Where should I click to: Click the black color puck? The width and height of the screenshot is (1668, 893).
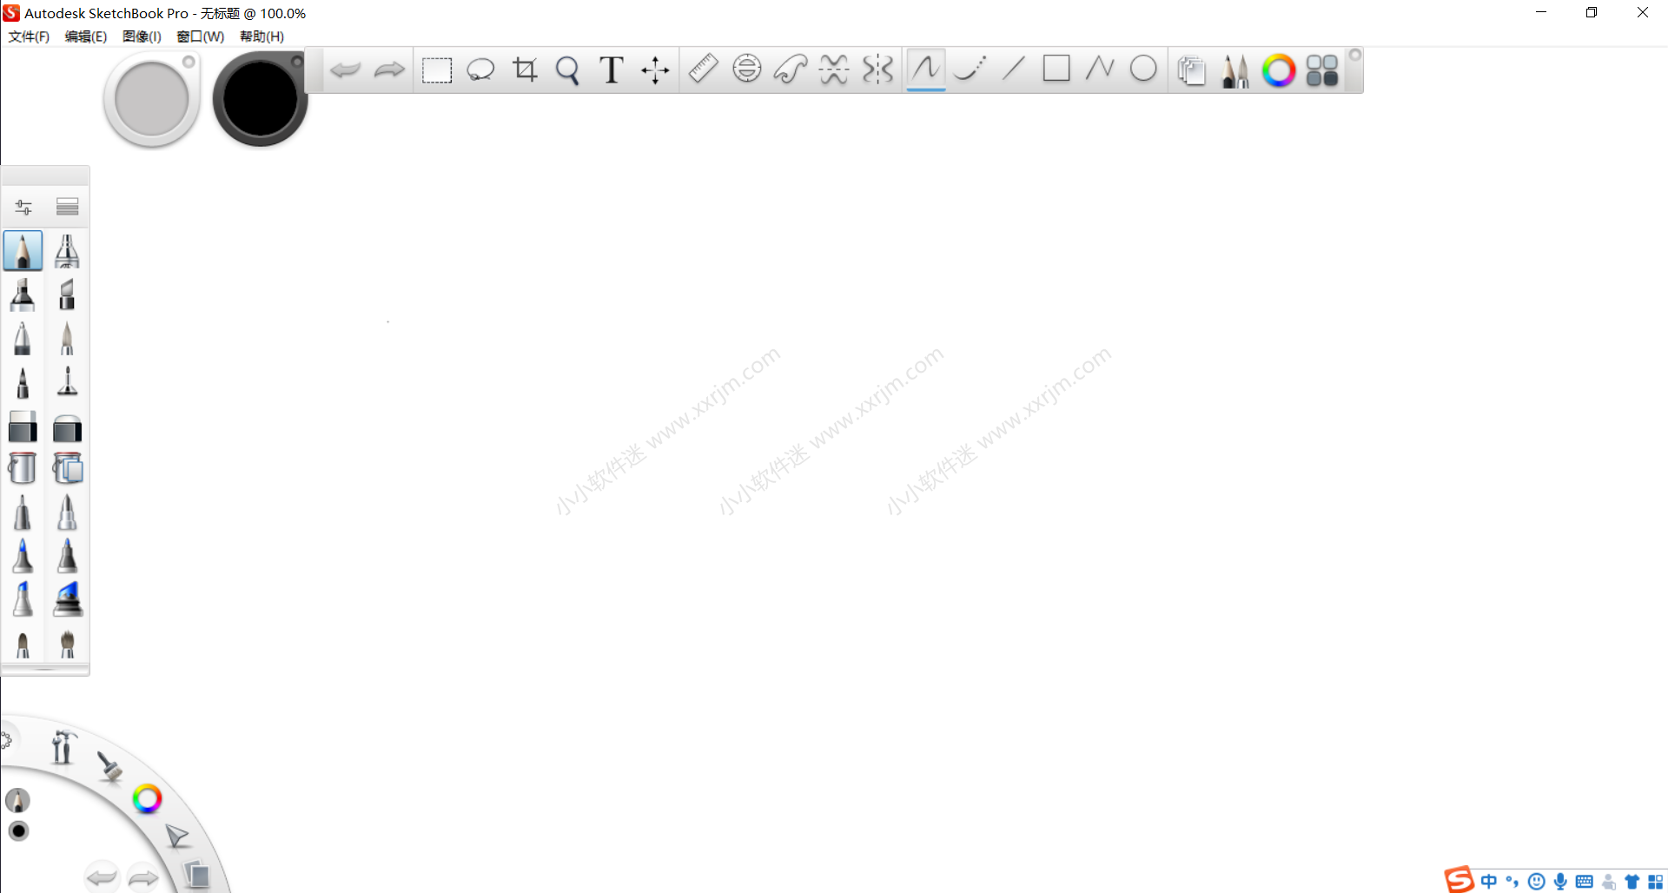(x=261, y=99)
